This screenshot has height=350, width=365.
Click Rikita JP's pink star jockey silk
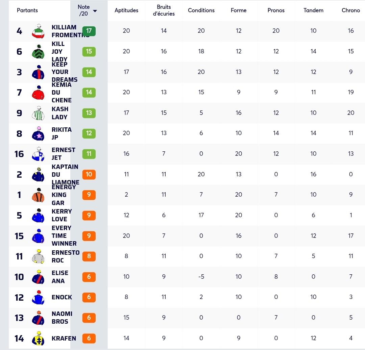[x=38, y=133]
